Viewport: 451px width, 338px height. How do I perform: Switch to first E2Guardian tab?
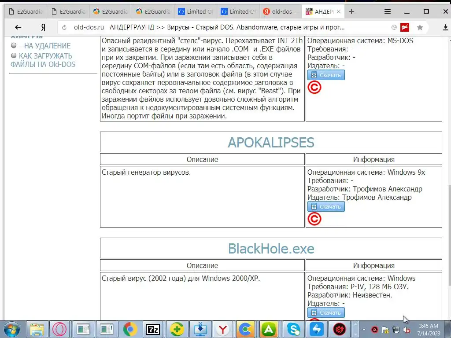click(26, 11)
